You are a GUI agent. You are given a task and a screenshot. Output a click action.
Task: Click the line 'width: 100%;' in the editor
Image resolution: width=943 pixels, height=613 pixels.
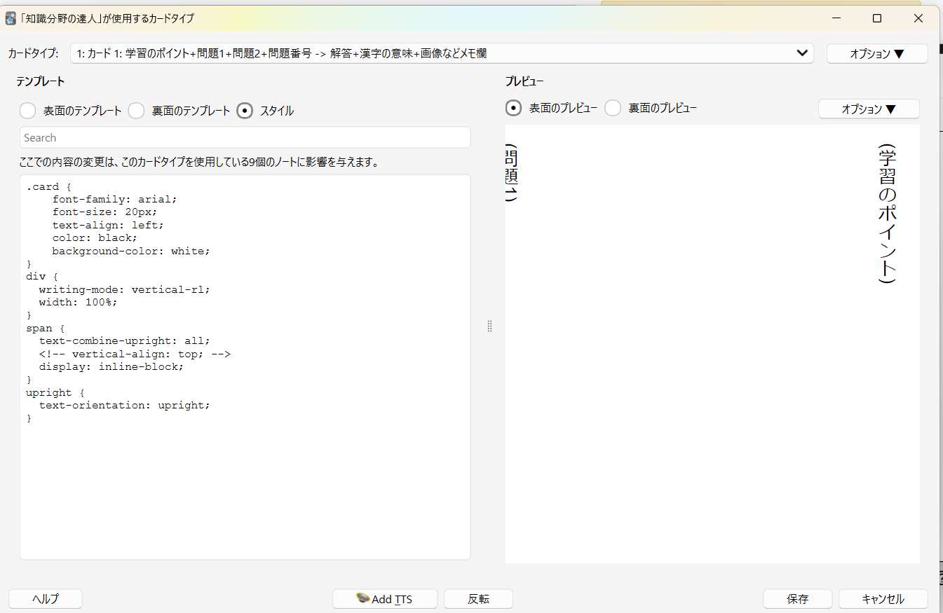click(78, 302)
